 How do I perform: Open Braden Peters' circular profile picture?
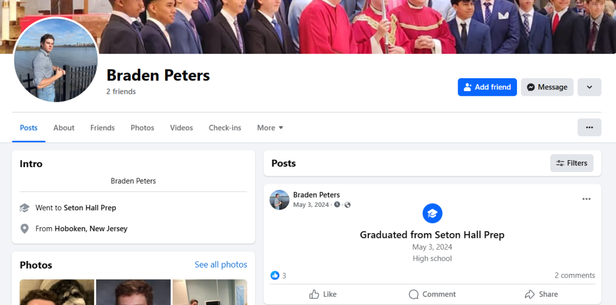pos(56,60)
